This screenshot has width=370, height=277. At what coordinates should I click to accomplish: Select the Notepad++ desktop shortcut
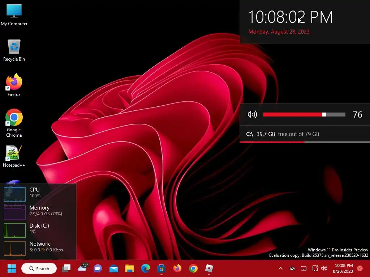[14, 156]
